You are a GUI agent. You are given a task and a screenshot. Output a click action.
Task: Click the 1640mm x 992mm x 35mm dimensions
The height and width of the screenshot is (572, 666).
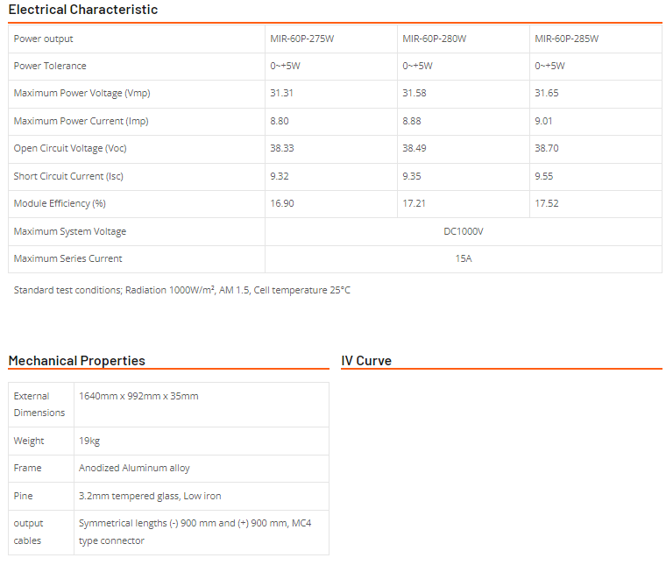tap(138, 396)
